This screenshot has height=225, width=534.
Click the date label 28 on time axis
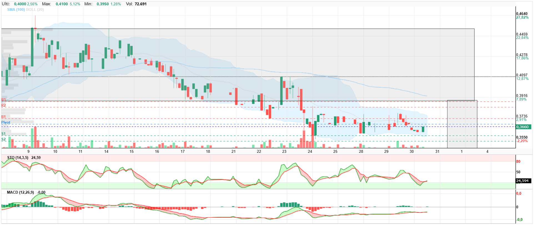(x=361, y=151)
